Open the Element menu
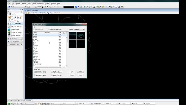Image resolution: width=186 pixels, height=105 pixels. (18, 4)
